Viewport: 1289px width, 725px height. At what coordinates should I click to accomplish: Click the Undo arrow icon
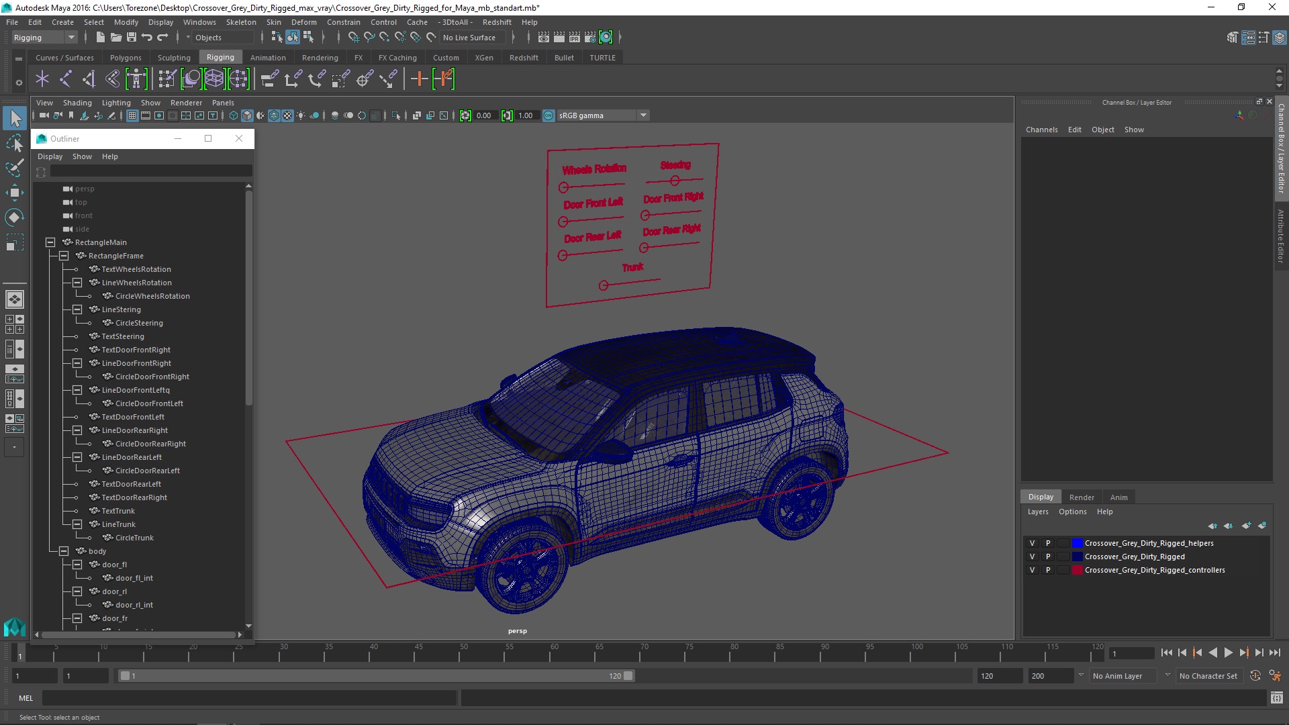click(x=147, y=38)
